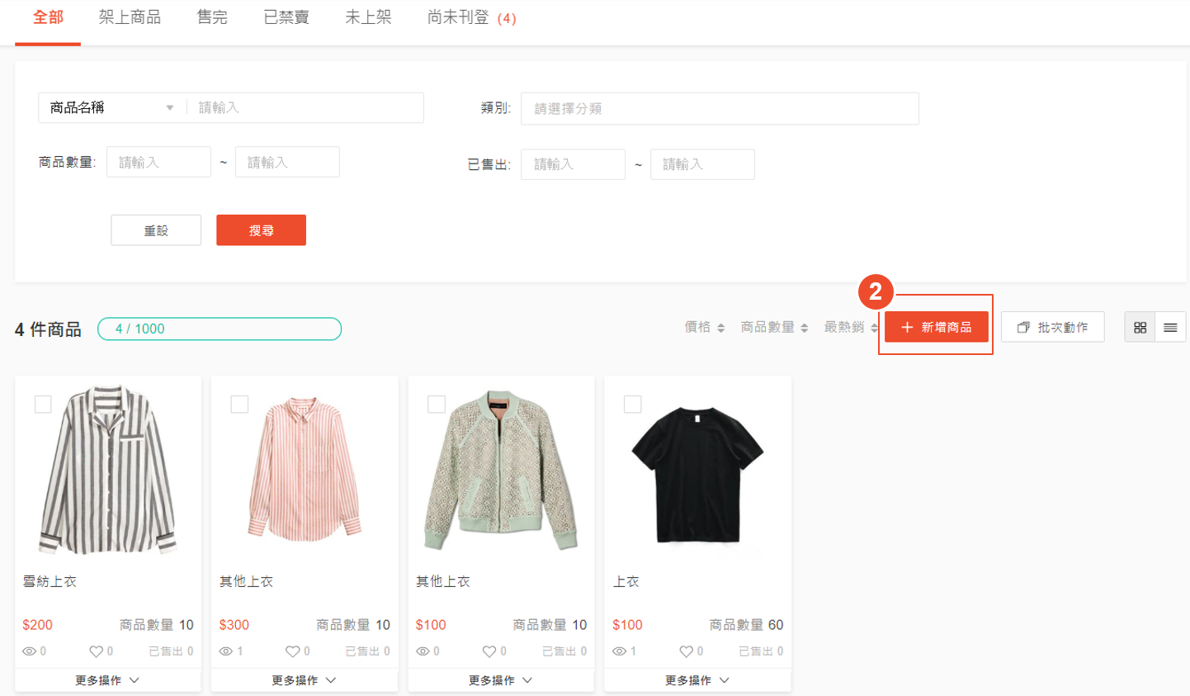Click product name 雪紡上衣
The height and width of the screenshot is (696, 1190).
tap(50, 581)
